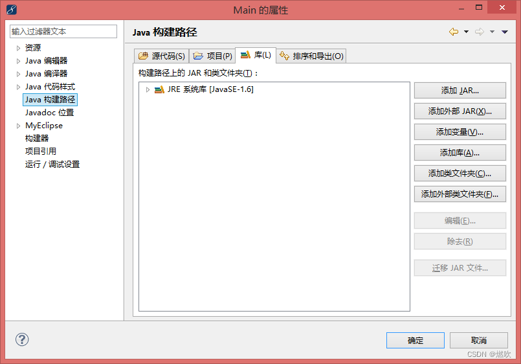Click the 添加类文件夹(C)... button
Viewport: 521px width, 364px height.
point(460,173)
